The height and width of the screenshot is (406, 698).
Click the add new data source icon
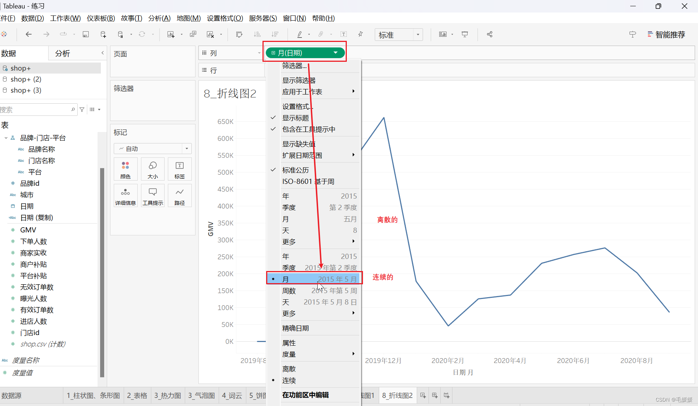click(103, 34)
